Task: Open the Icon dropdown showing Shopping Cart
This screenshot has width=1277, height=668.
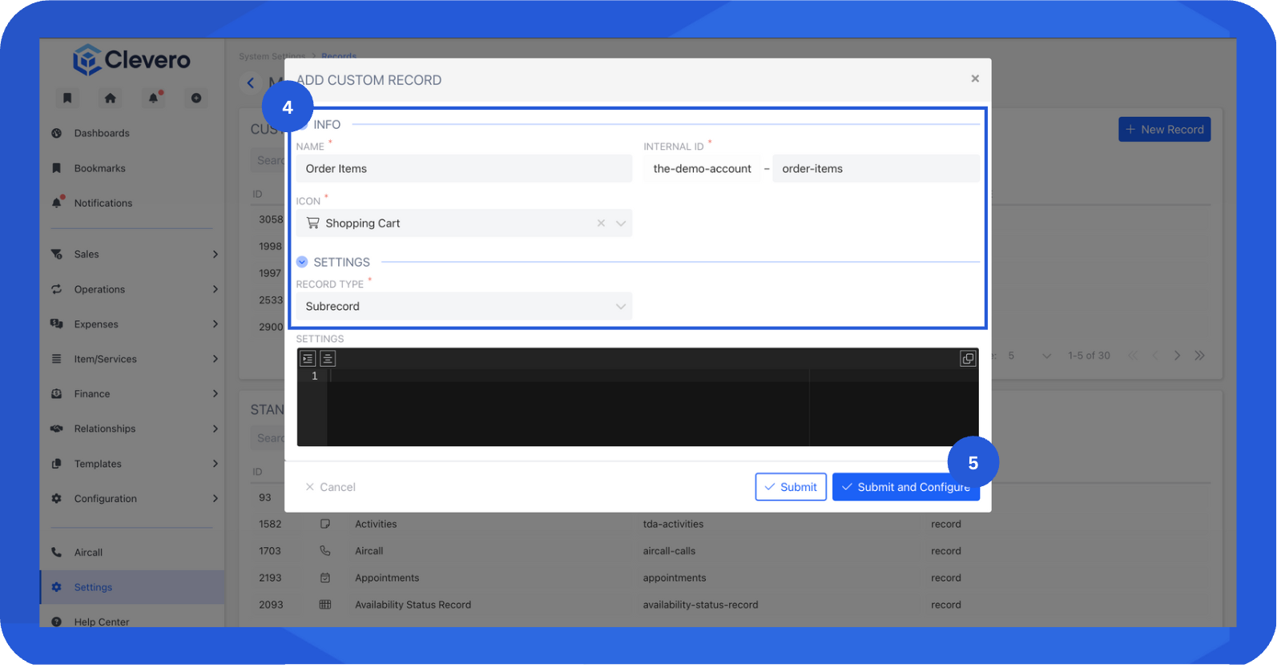Action: [464, 223]
